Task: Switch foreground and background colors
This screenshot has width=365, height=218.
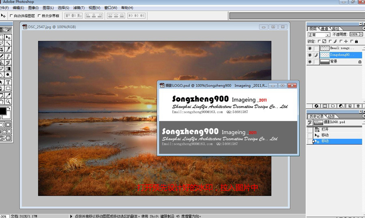Action: 9,108
